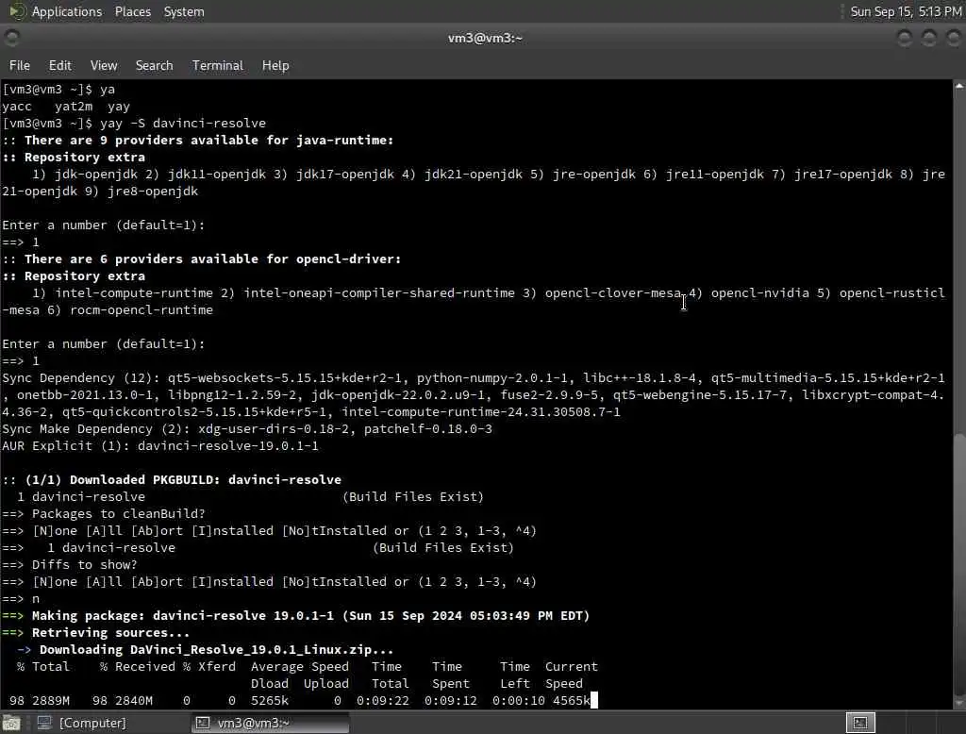
Task: Click the terminal vertical scrollbar thumb
Action: point(959,565)
